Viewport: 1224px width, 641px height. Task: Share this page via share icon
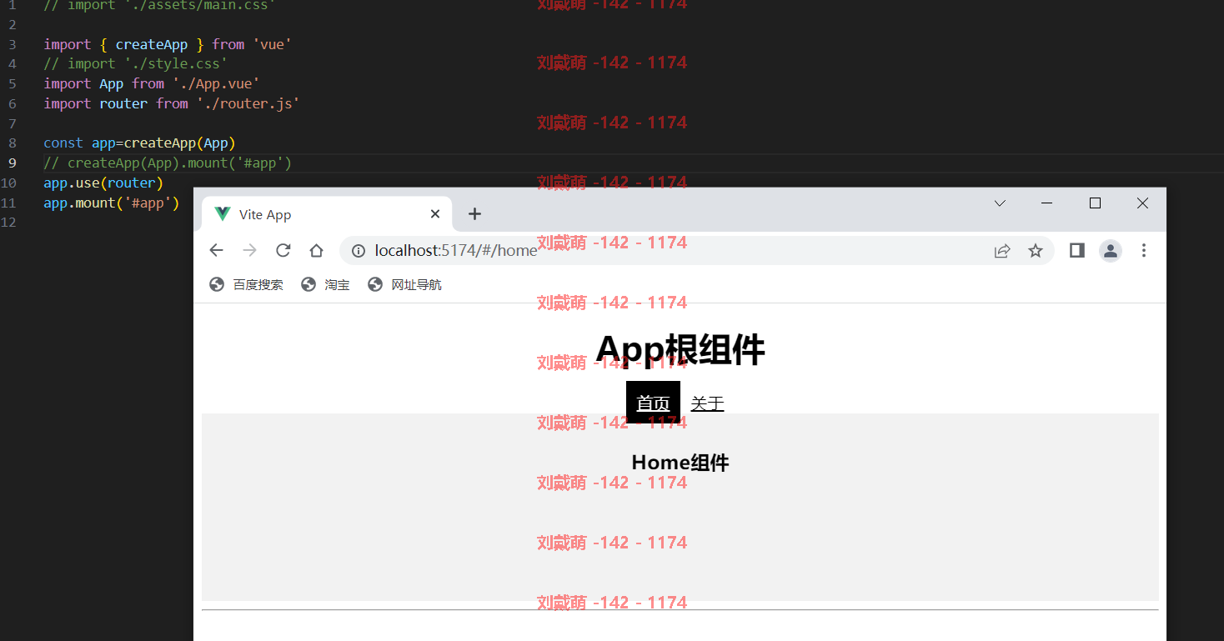(x=1002, y=250)
